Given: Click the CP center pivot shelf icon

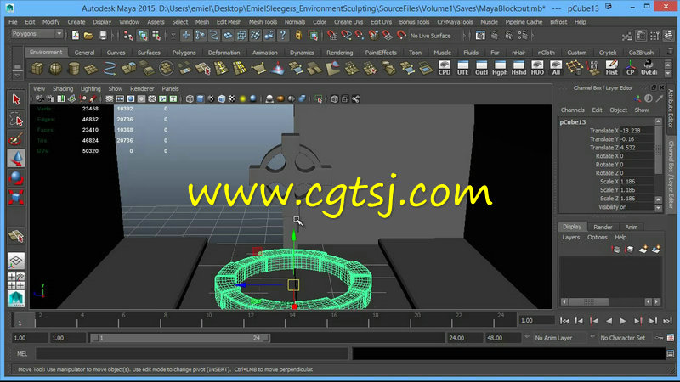Looking at the screenshot, I should click(x=630, y=68).
